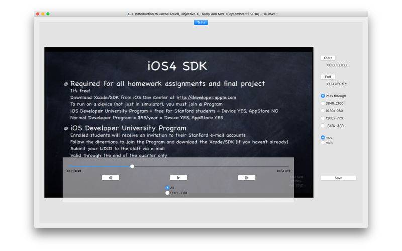This screenshot has width=402, height=251.
Task: Step backward one frame
Action: point(110,178)
